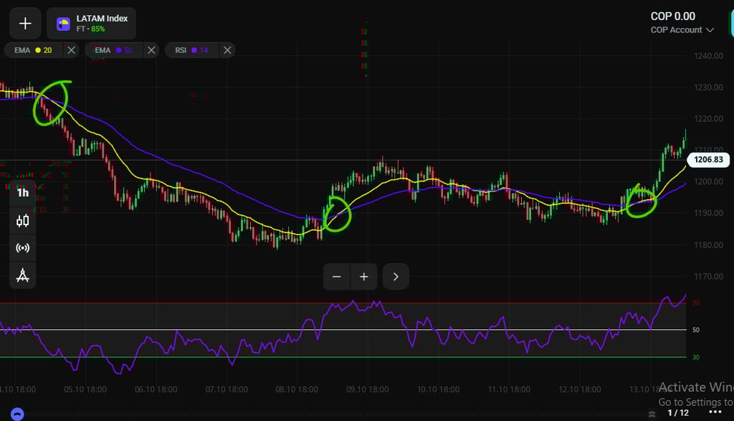Jump to latest candle with arrow button
This screenshot has width=734, height=421.
[x=396, y=277]
